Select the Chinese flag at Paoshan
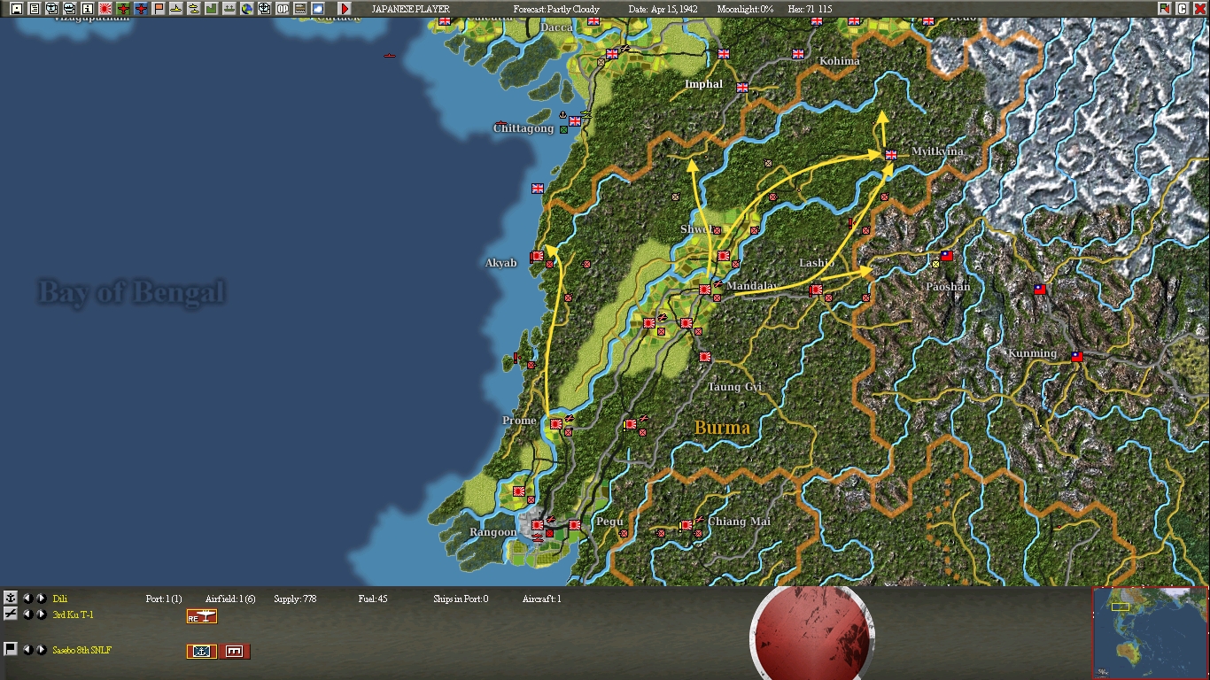This screenshot has height=680, width=1210. coord(946,256)
